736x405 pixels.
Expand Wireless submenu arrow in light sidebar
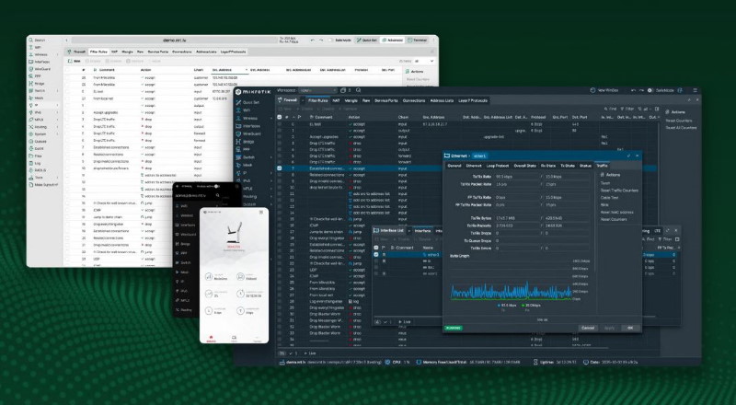point(58,55)
